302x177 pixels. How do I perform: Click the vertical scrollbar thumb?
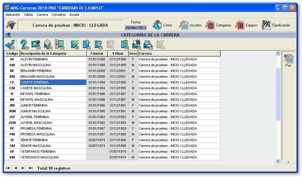(x=278, y=94)
